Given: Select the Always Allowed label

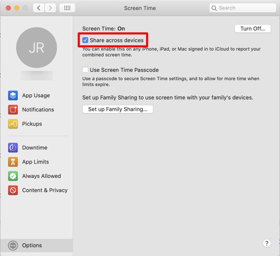Looking at the screenshot, I should click(x=42, y=176).
